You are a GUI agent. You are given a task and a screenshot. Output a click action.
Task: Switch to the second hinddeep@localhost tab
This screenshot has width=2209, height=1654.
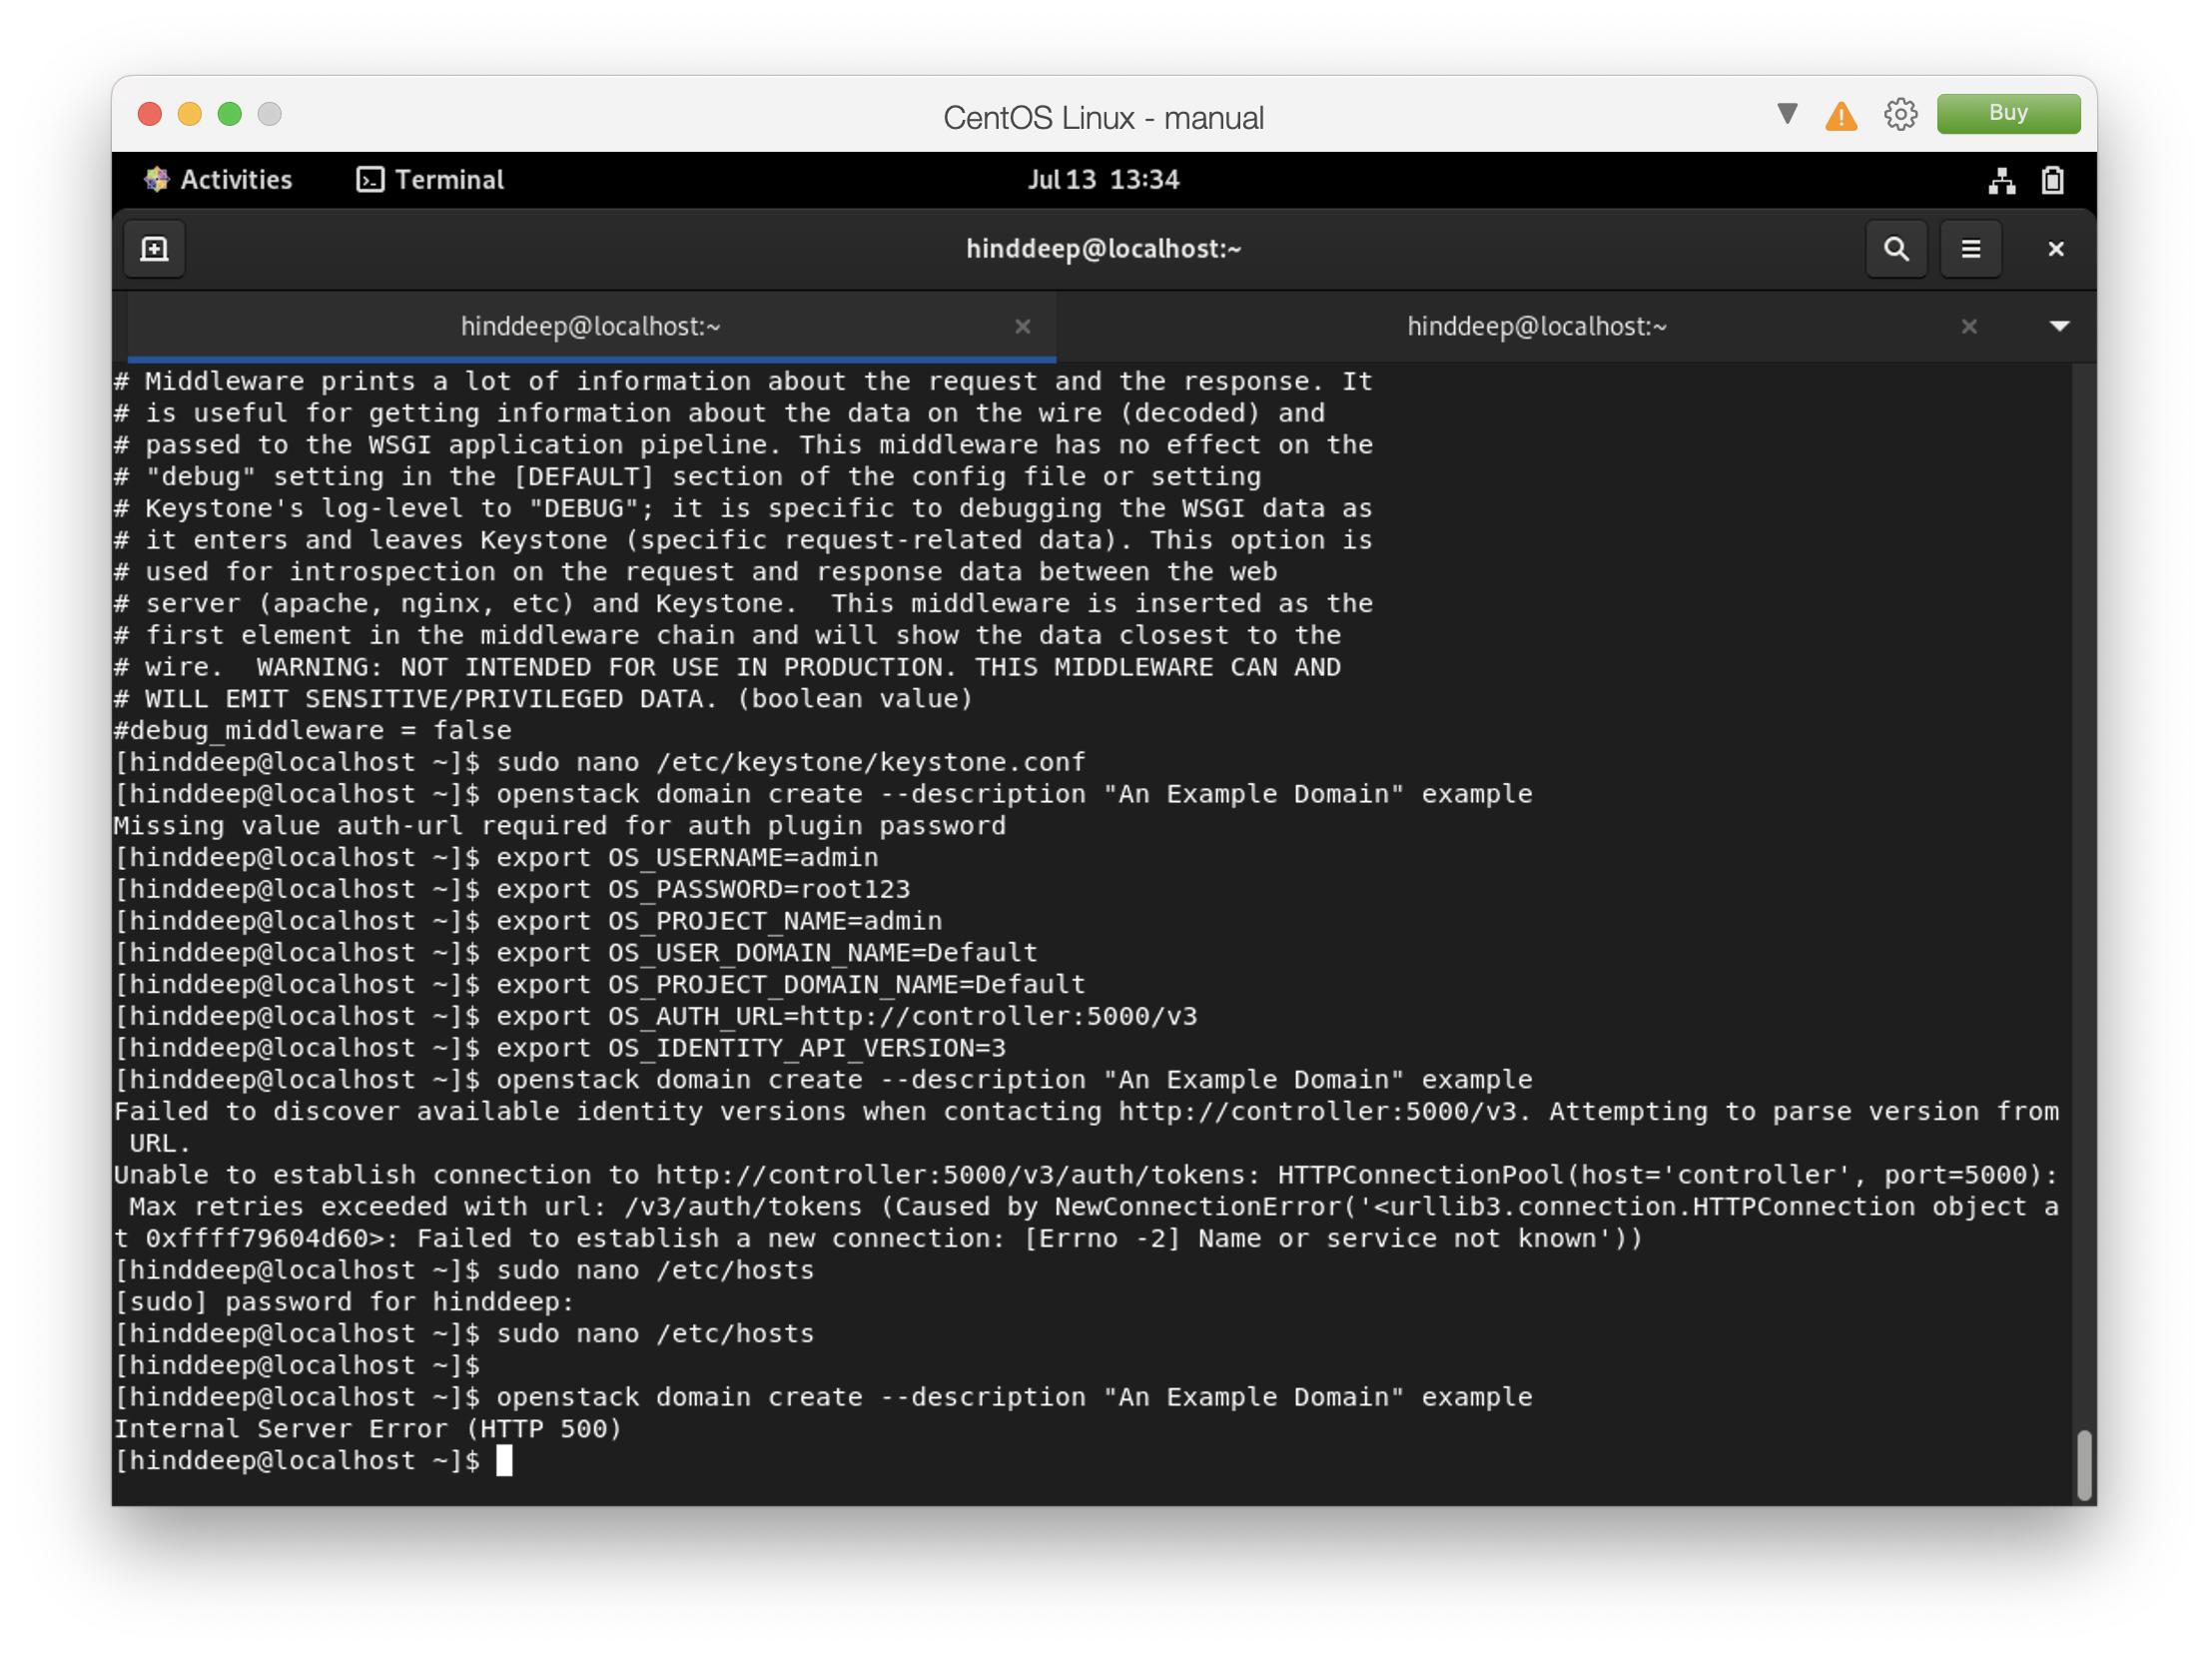(1537, 327)
